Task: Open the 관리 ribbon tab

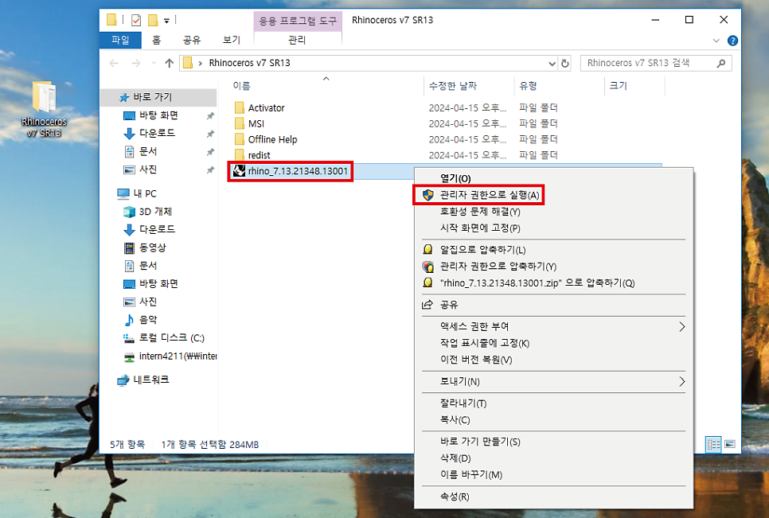Action: [297, 41]
